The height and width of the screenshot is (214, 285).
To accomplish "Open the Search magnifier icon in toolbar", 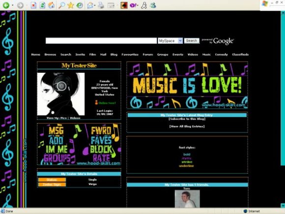I will tap(62, 5).
